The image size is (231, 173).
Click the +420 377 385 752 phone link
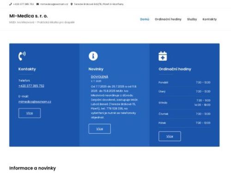31,86
